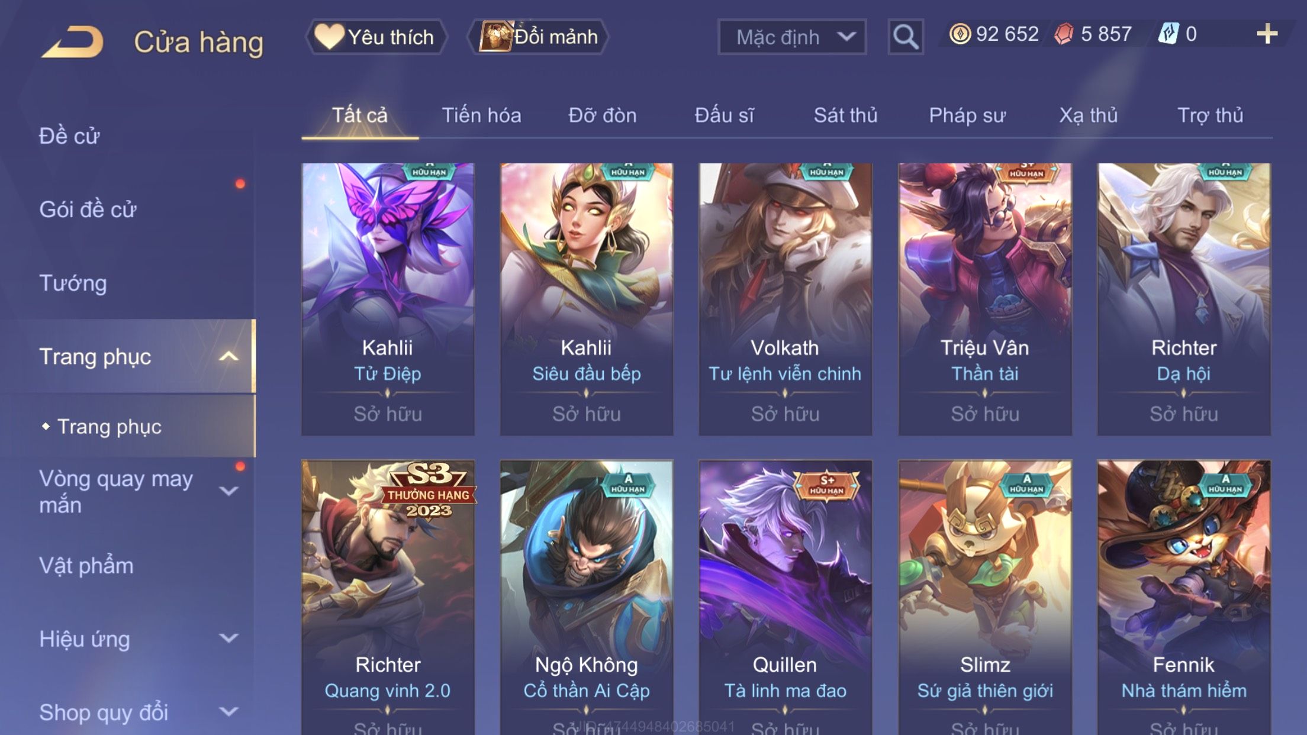The image size is (1307, 735).
Task: Open Tướng in the sidebar
Action: point(73,283)
